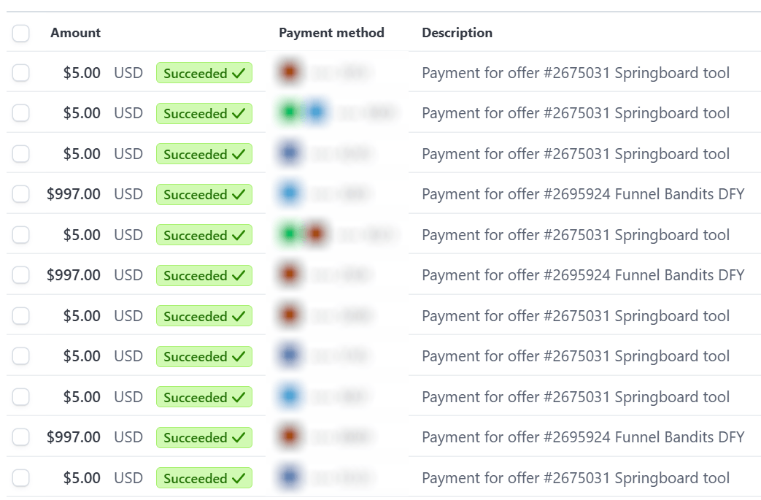The height and width of the screenshot is (500, 761).
Task: Click the Description column header
Action: click(457, 33)
